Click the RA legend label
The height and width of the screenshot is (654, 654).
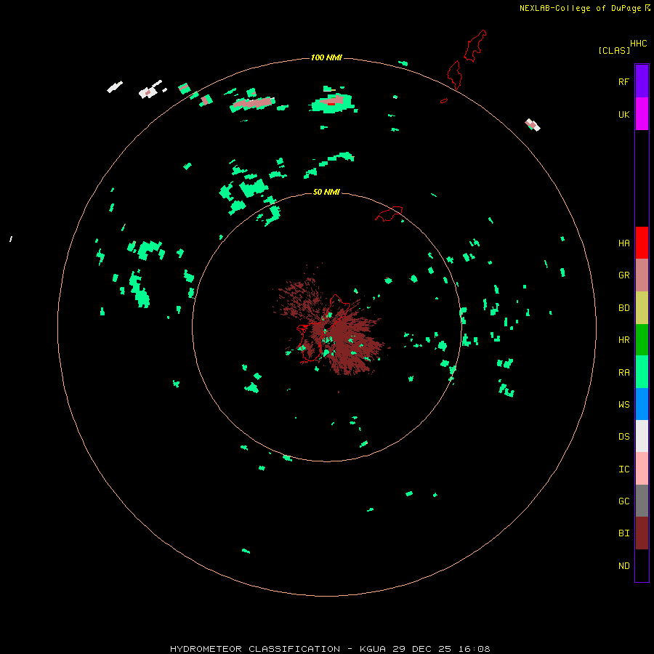tap(623, 373)
